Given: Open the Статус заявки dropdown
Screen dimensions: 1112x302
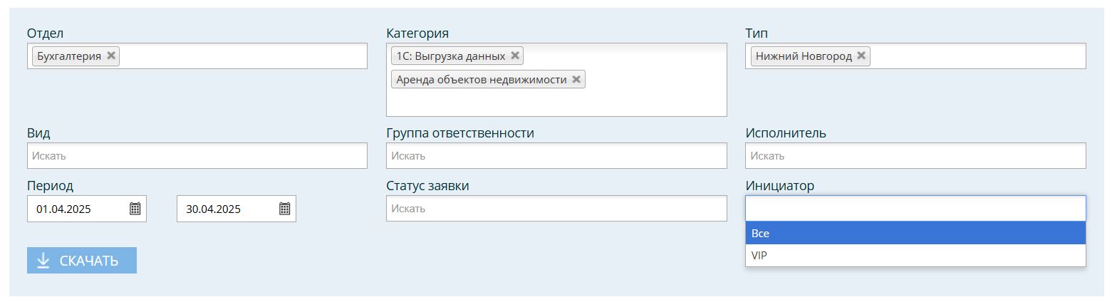Looking at the screenshot, I should point(556,209).
